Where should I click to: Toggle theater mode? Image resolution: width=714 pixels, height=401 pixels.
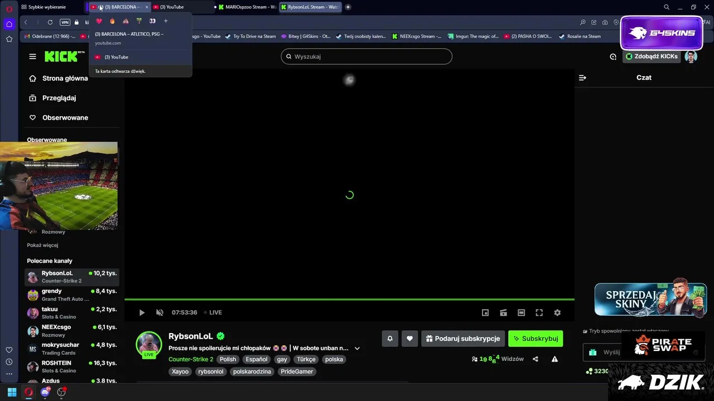(521, 312)
